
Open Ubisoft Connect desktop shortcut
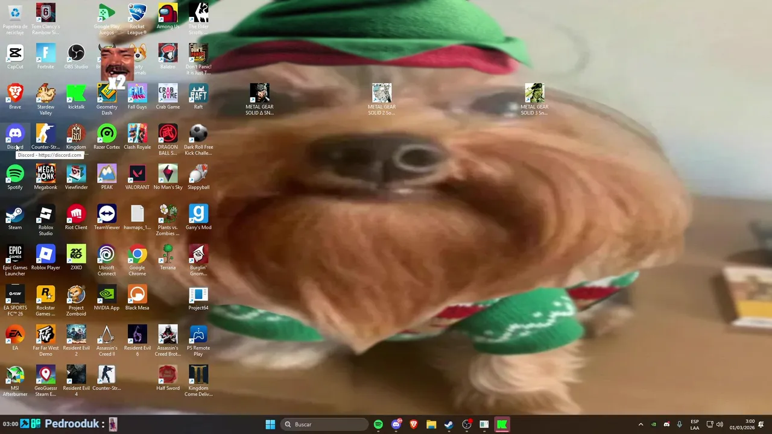(x=107, y=260)
